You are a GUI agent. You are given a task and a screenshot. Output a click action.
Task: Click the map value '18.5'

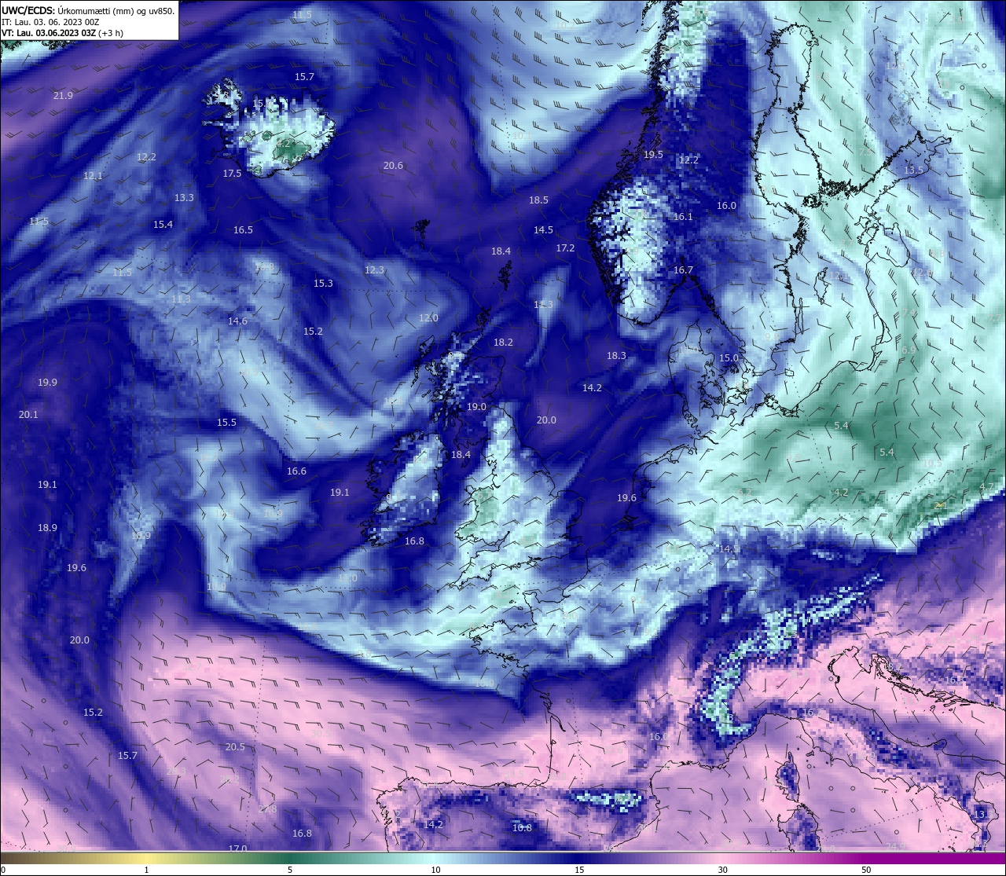538,200
